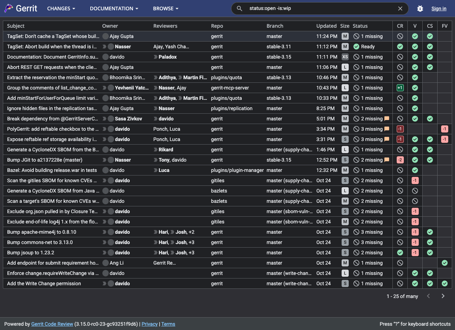Click CR check mark on Bump jsoup row
455x330 pixels.
tap(400, 253)
